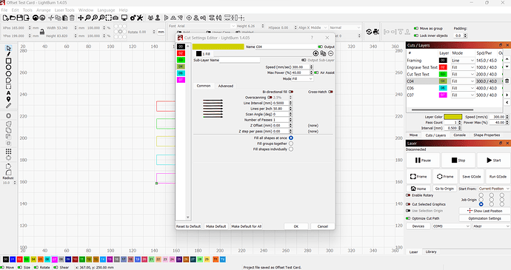
Task: Select the Create Text tool
Action: [x=8, y=92]
